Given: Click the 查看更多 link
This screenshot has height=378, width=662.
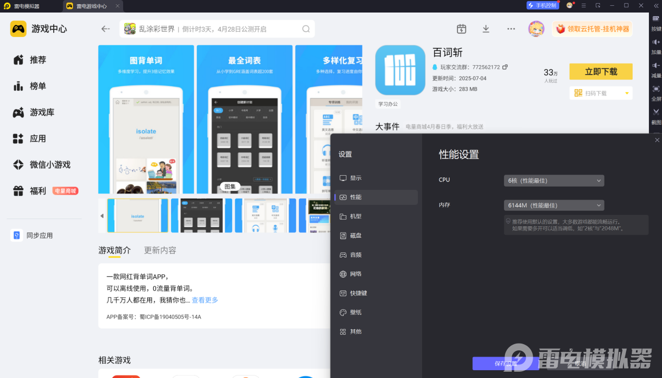Looking at the screenshot, I should [x=205, y=300].
